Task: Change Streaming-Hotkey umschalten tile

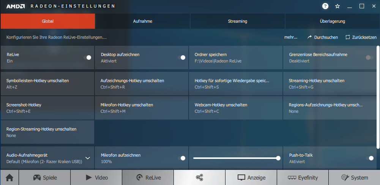Action: pos(330,84)
